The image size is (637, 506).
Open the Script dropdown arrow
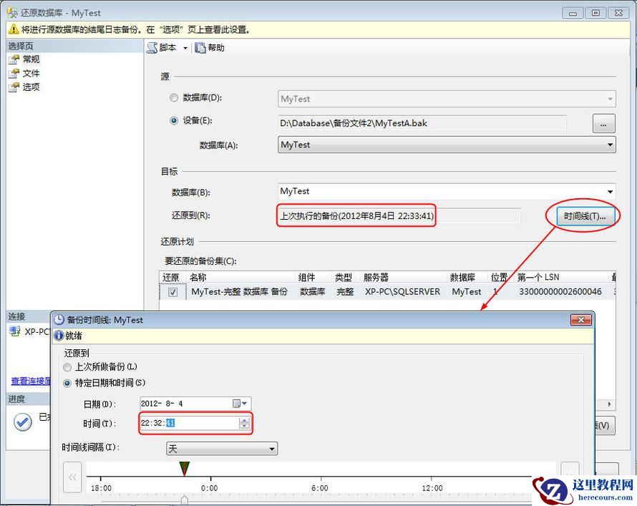click(x=185, y=49)
